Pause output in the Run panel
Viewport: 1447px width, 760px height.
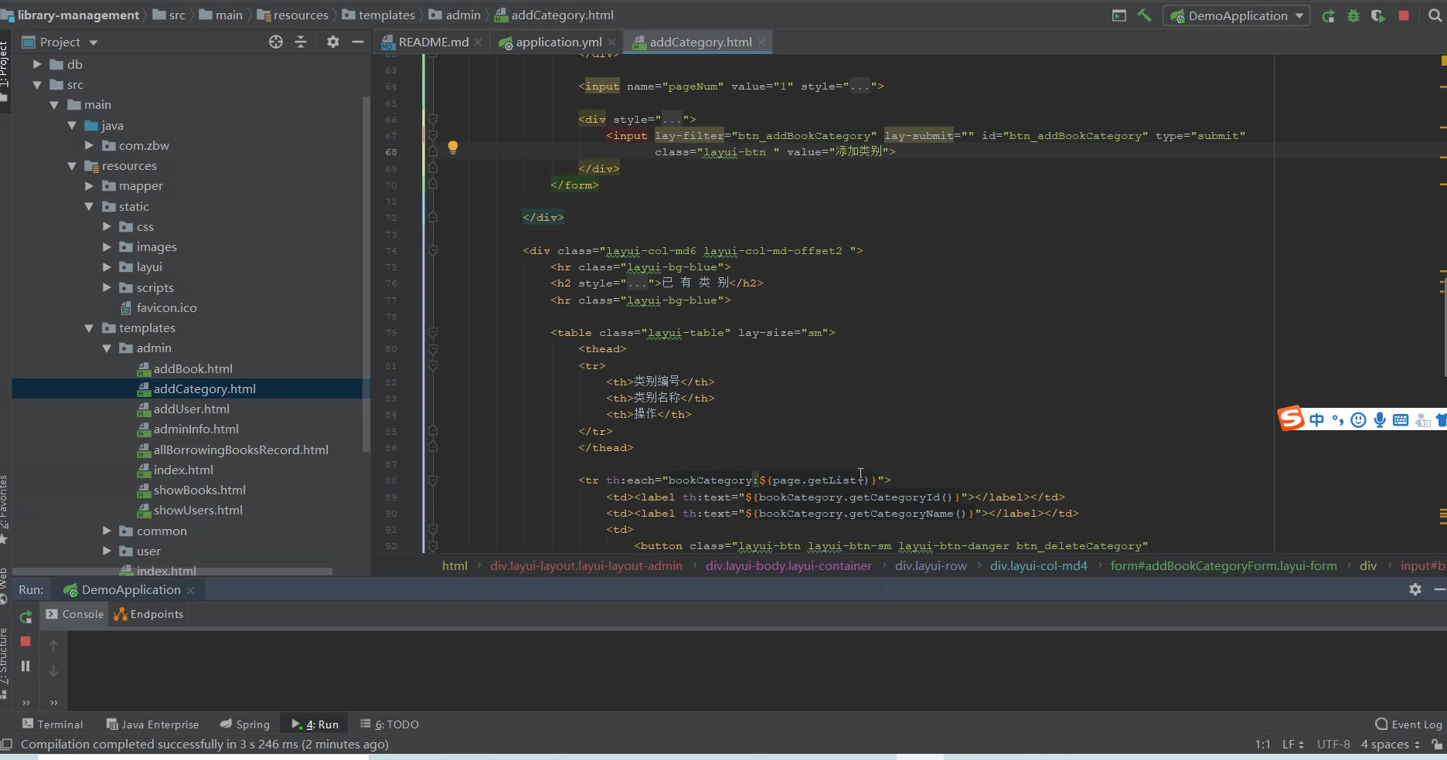(x=26, y=666)
